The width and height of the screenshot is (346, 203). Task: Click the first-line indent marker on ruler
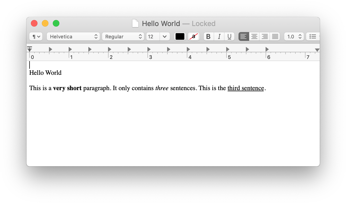pos(30,47)
